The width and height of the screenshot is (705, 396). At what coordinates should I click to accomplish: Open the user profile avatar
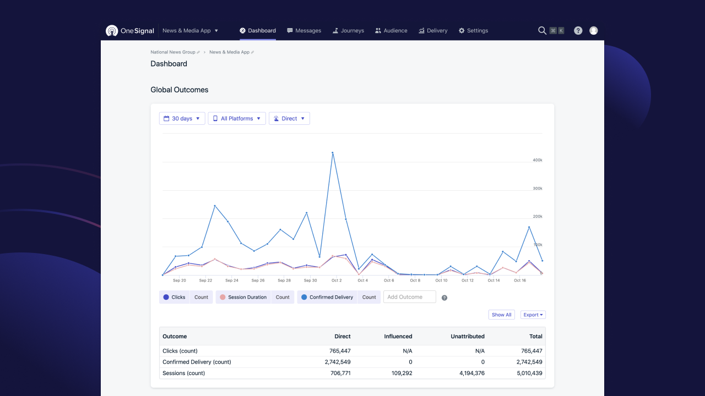pyautogui.click(x=593, y=31)
